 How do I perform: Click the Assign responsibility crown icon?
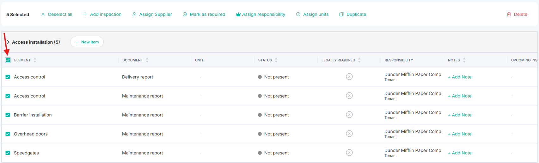pyautogui.click(x=238, y=14)
